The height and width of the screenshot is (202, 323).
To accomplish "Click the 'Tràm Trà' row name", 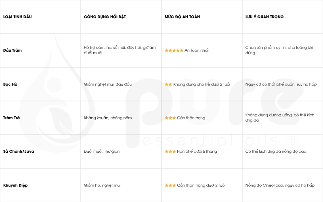I will (12, 118).
